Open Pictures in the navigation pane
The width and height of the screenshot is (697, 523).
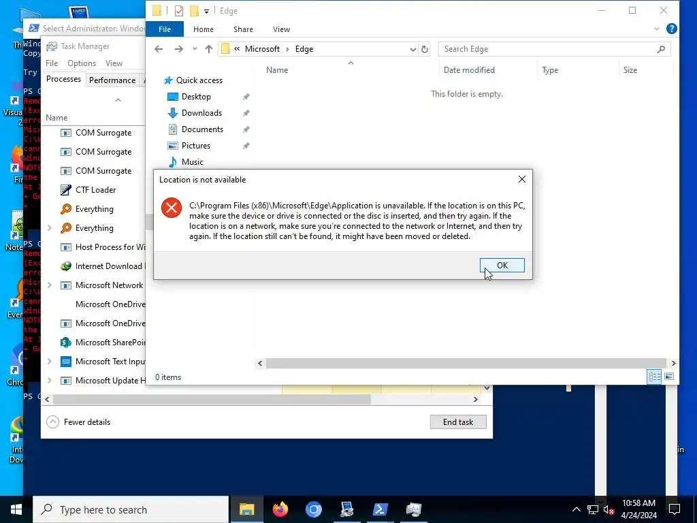tap(195, 146)
